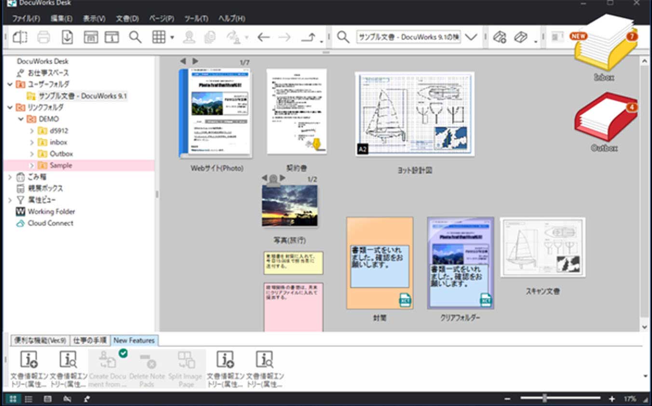Click the back arrow in the toolbar

(x=263, y=37)
